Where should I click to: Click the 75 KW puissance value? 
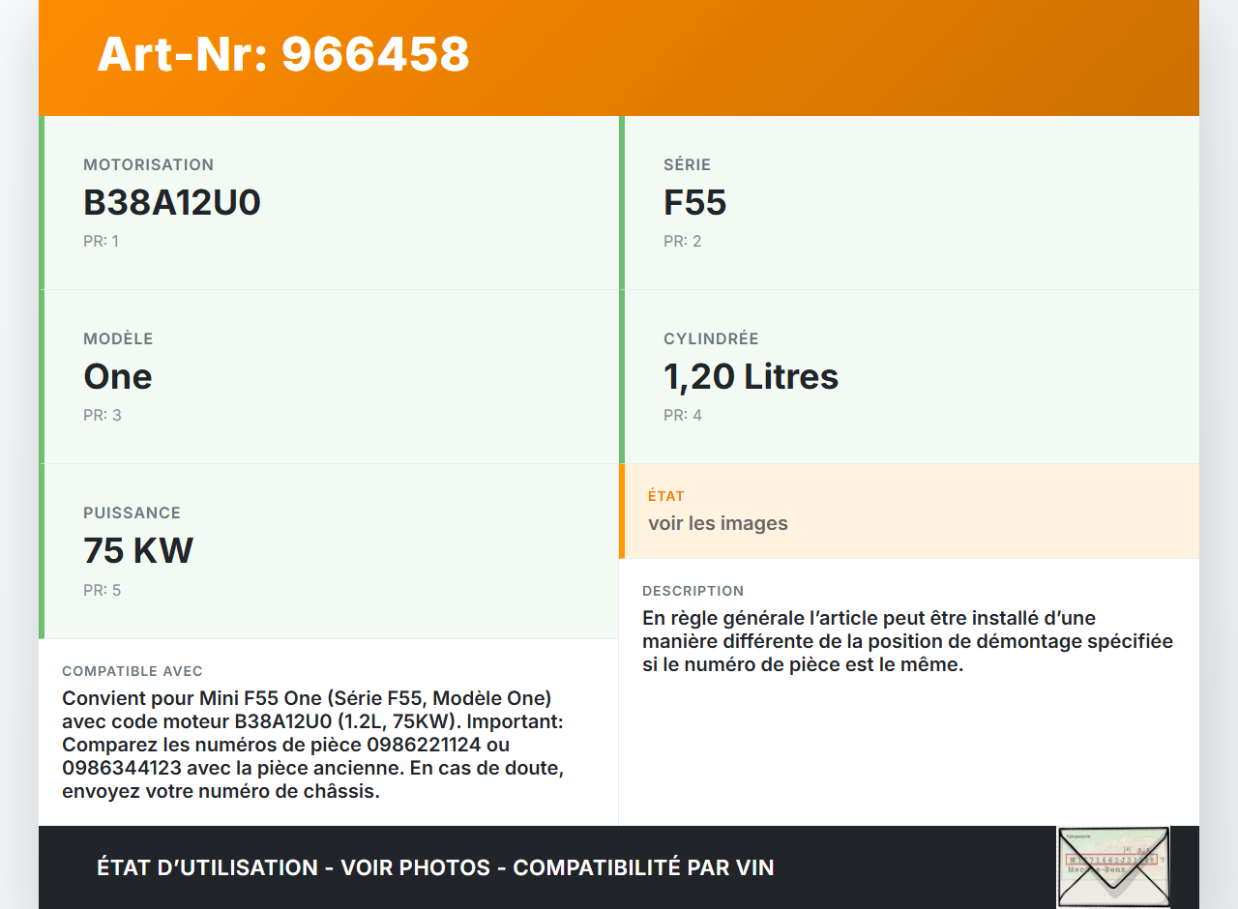pos(138,551)
